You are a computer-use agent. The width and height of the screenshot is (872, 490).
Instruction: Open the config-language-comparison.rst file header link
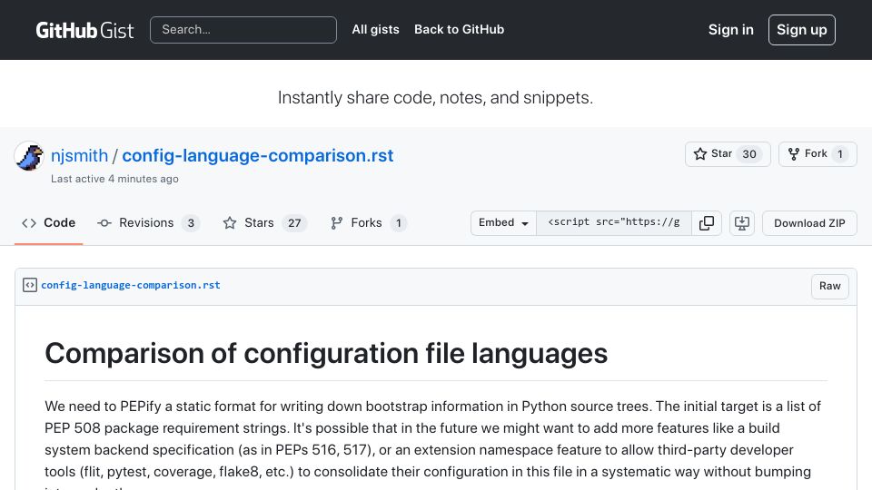pos(131,285)
